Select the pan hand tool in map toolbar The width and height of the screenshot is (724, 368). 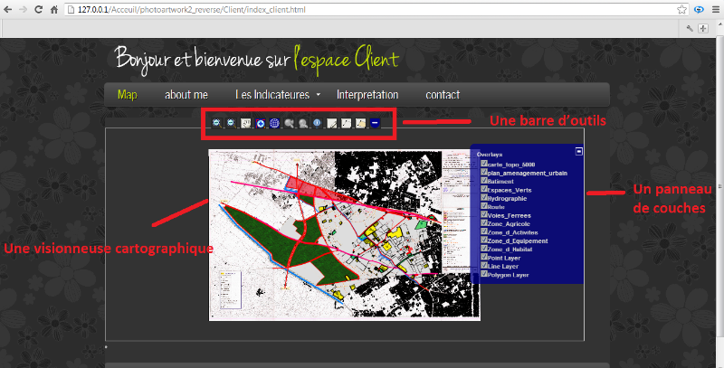[x=246, y=123]
